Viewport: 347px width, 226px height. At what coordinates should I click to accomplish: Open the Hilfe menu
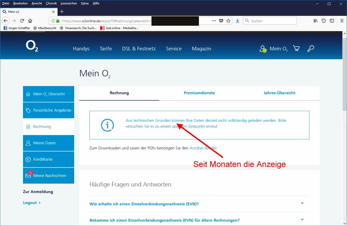tap(96, 3)
